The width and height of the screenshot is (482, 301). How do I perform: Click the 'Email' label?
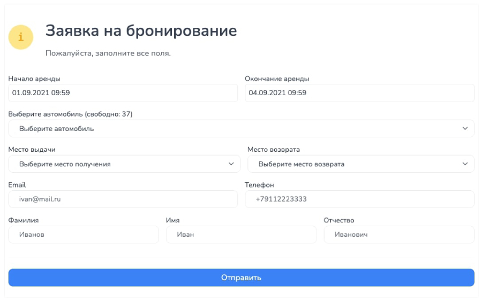(17, 185)
